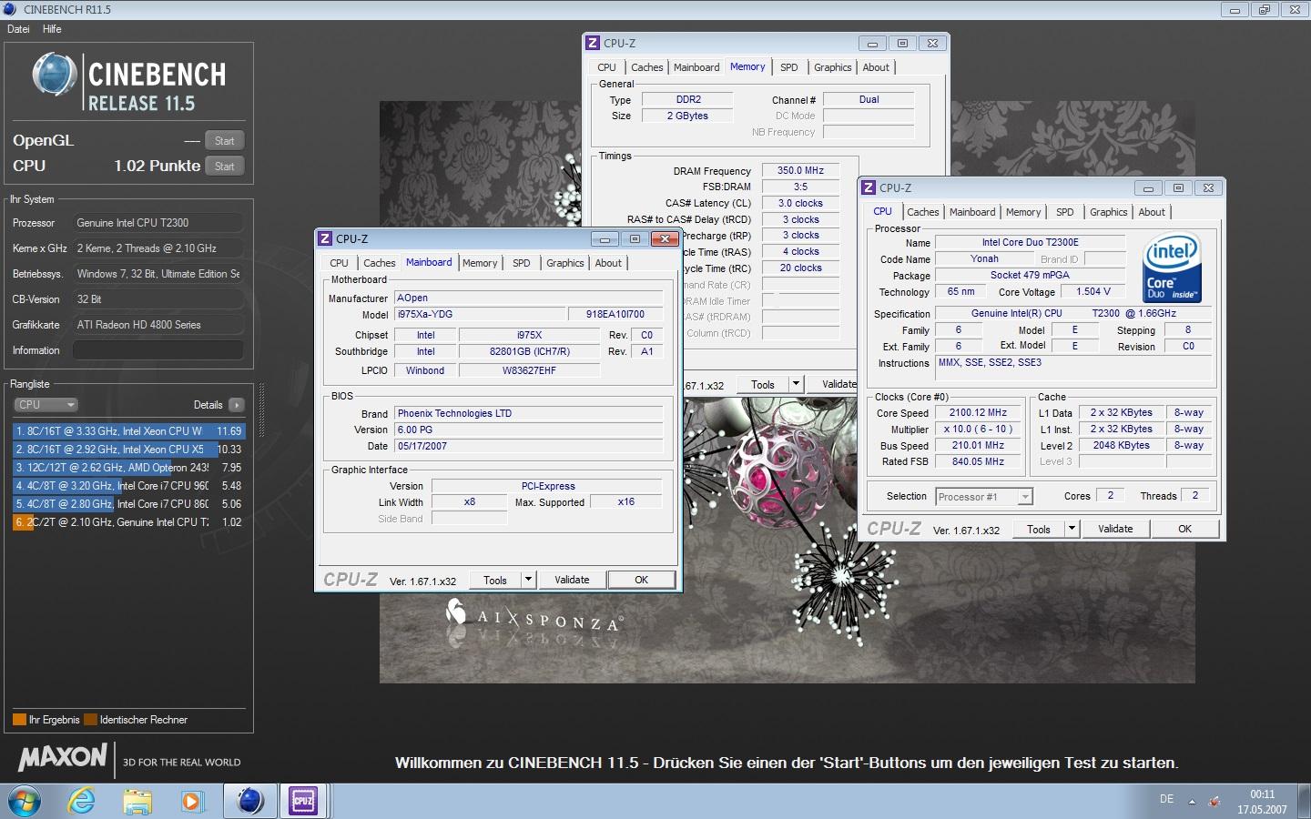Open Tools dropdown arrow in CPU-Z processor window
The width and height of the screenshot is (1311, 819).
(x=1072, y=529)
